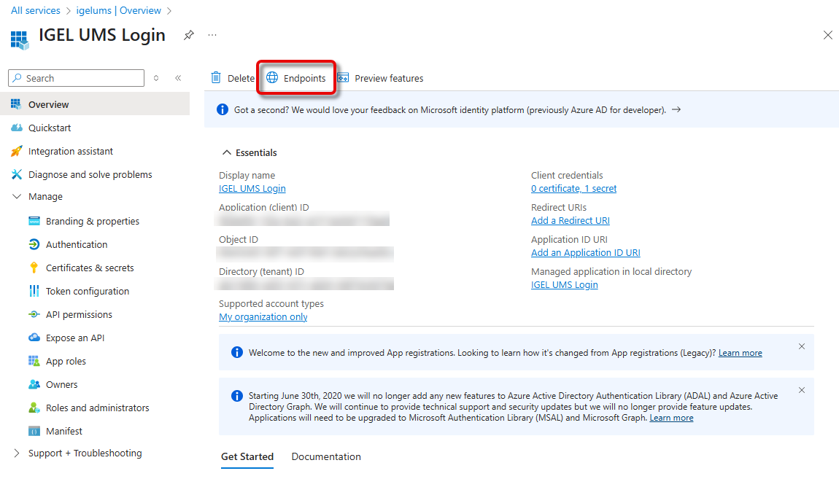Image resolution: width=839 pixels, height=479 pixels.
Task: Open the Integration assistant rocket item
Action: click(x=70, y=151)
